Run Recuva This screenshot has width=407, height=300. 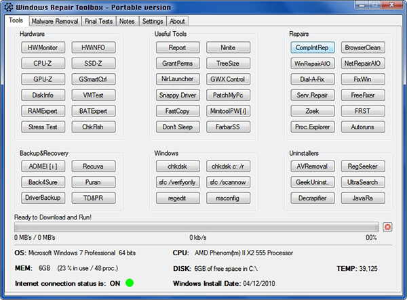click(94, 167)
